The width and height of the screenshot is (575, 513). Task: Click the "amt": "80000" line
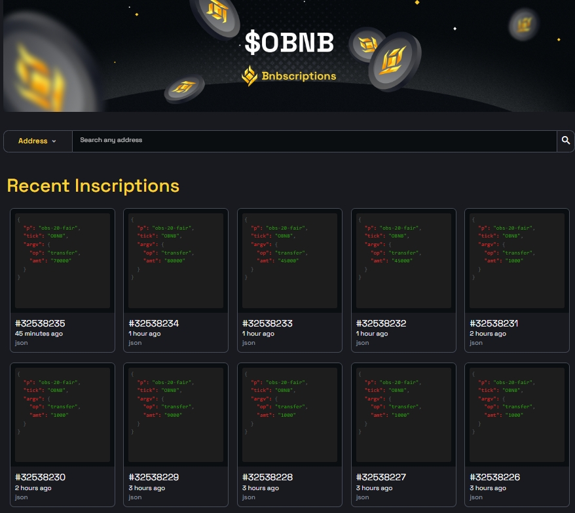click(x=164, y=261)
